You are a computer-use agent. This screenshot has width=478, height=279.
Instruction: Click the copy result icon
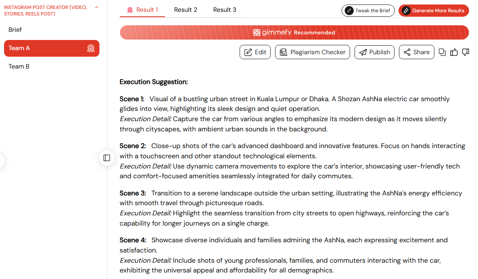[442, 52]
